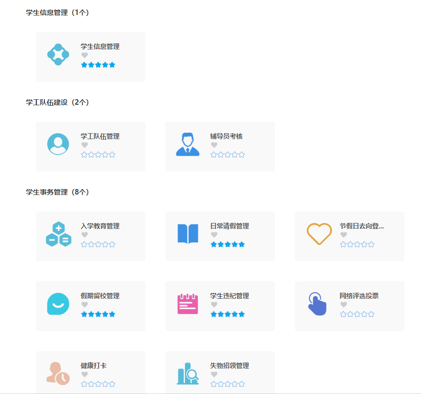
Task: Open the 假期留校管理 smiley icon
Action: click(x=58, y=303)
